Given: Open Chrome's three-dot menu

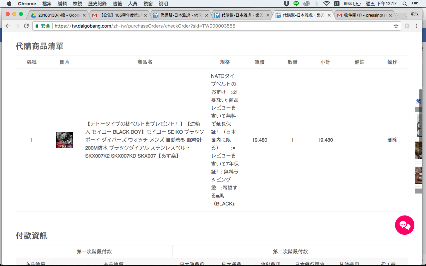Looking at the screenshot, I should [416, 26].
